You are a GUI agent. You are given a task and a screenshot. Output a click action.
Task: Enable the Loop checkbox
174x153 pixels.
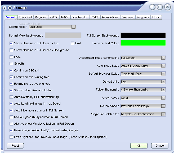coord(11,57)
